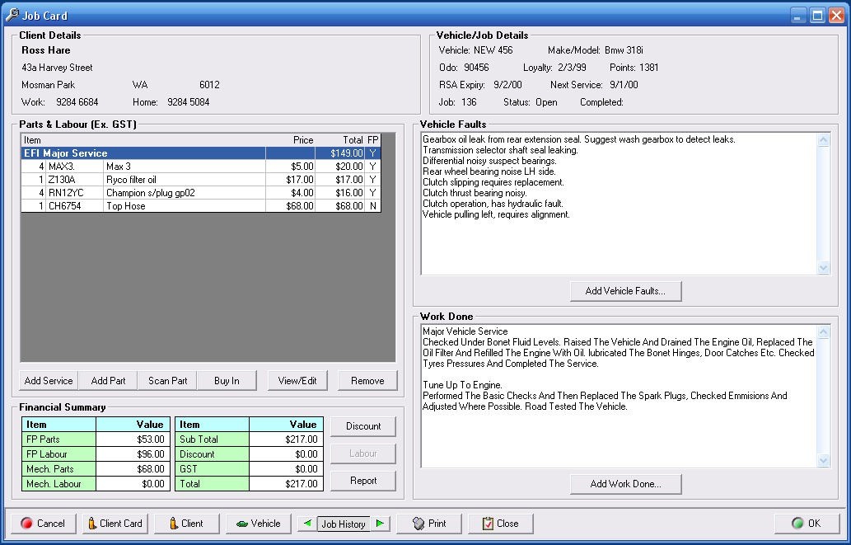Open the Vehicle button with car icon
The image size is (851, 545).
pyautogui.click(x=259, y=524)
